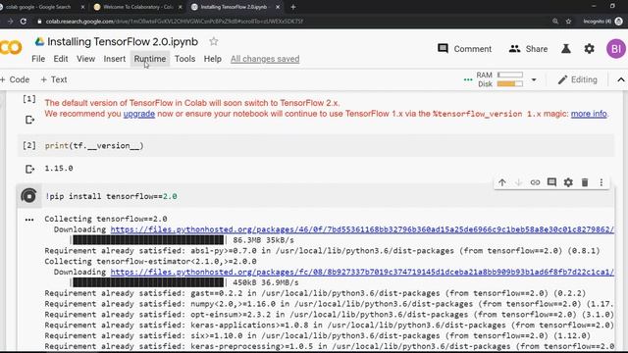Screen dimensions: 628x353
Task: Add a new Code cell
Action: (15, 79)
